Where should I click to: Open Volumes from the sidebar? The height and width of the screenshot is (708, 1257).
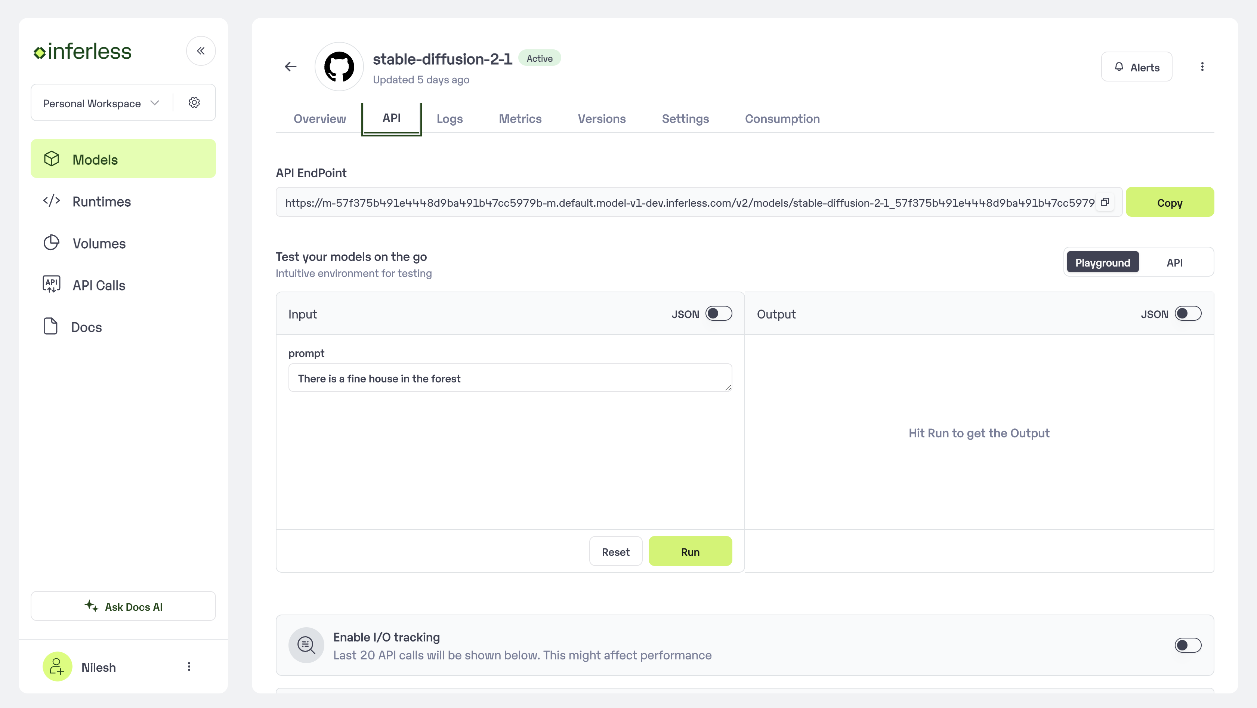pyautogui.click(x=99, y=243)
